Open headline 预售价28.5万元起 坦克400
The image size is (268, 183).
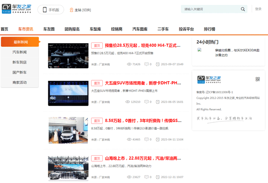[142, 46]
